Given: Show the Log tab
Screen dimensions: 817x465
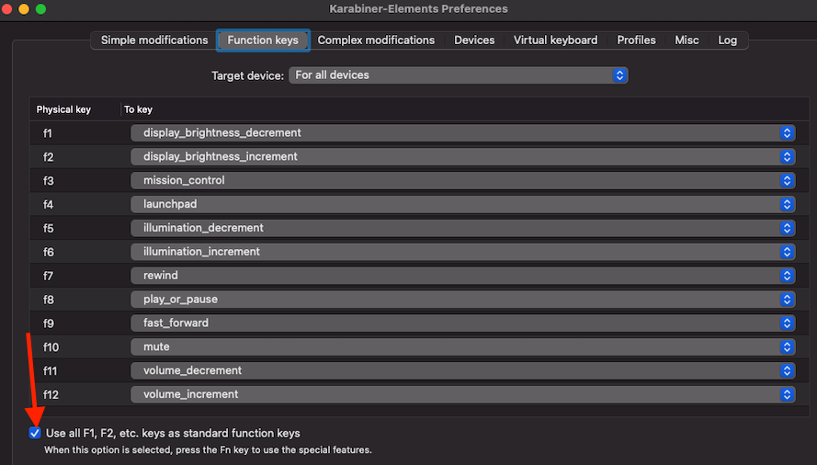Looking at the screenshot, I should tap(727, 40).
